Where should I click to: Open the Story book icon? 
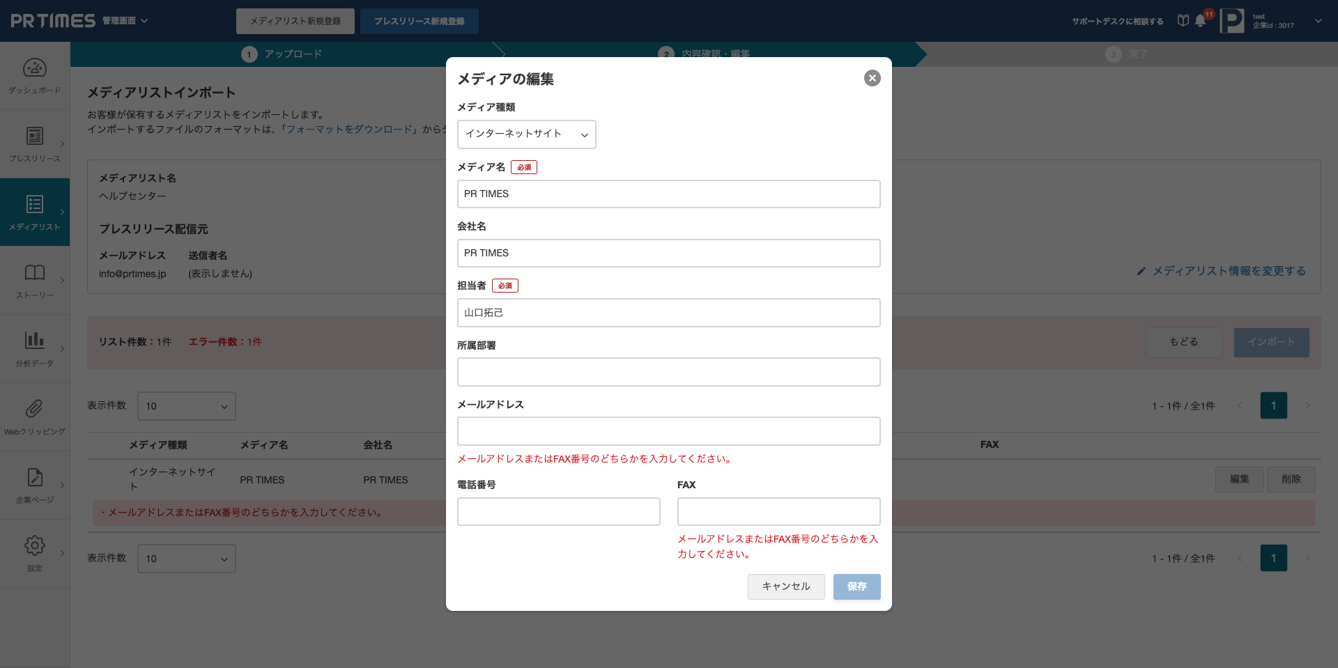(35, 272)
